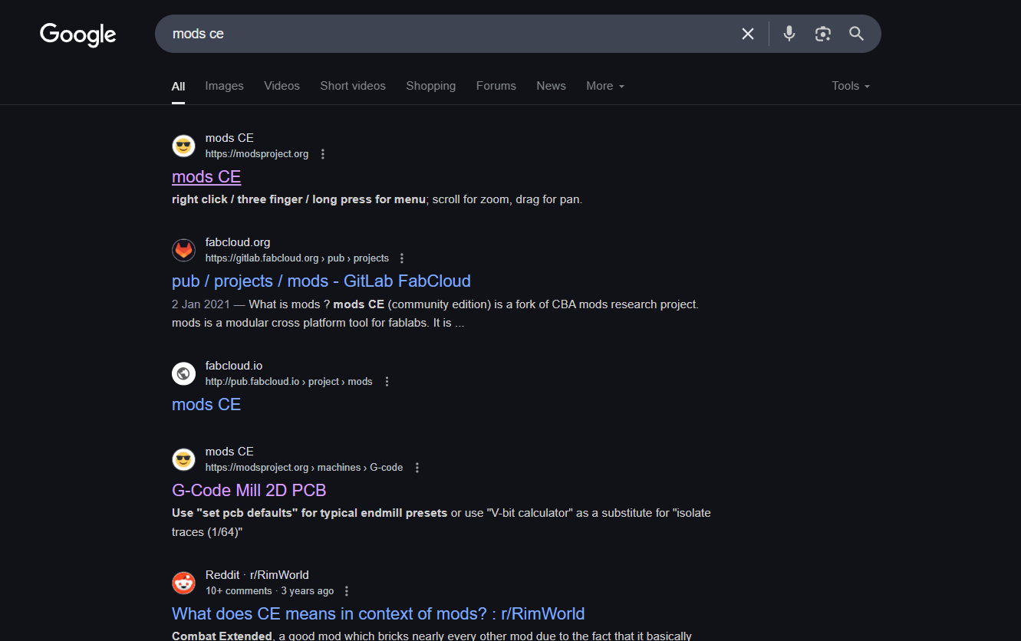Click the fabcloud.io site name
This screenshot has height=641, width=1021.
234,366
